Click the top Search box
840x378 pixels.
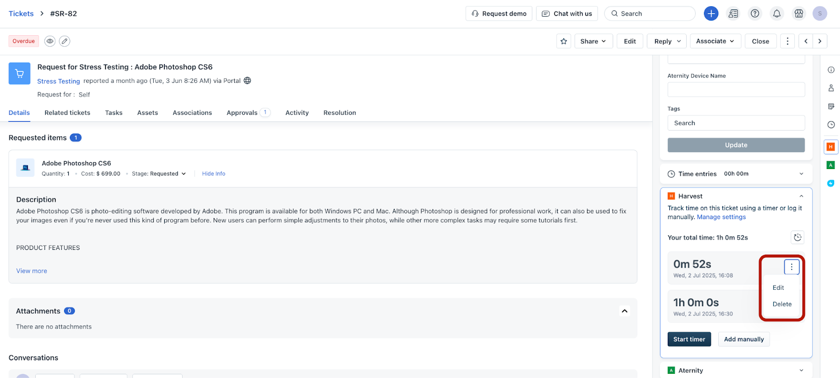650,14
